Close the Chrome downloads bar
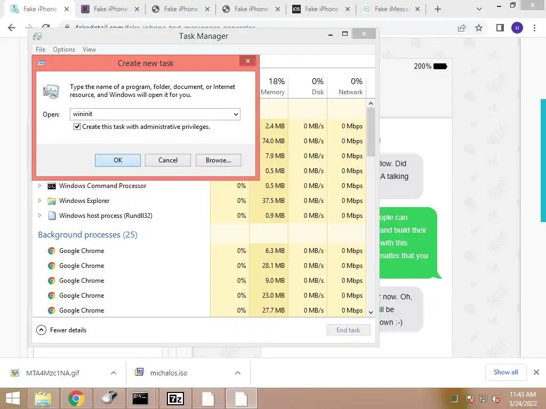This screenshot has width=546, height=409. [536, 372]
